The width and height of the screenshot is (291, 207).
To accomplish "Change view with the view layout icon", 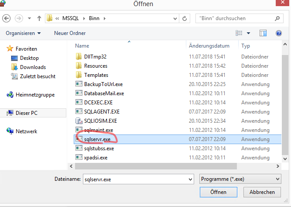I will 239,33.
